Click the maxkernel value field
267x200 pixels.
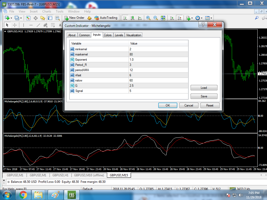click(158, 54)
